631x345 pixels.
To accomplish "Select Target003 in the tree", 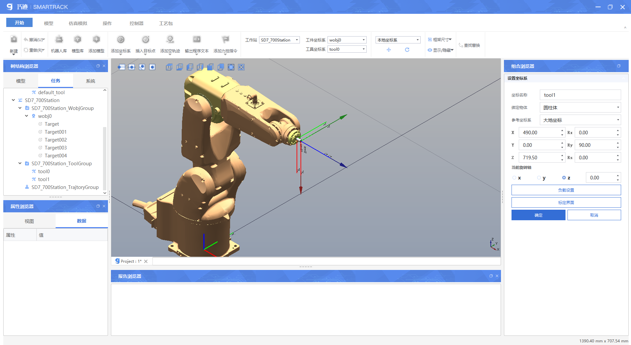I will pos(56,147).
